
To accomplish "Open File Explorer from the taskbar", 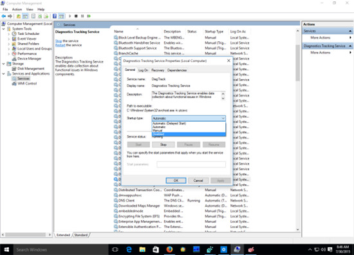I will point(142,249).
